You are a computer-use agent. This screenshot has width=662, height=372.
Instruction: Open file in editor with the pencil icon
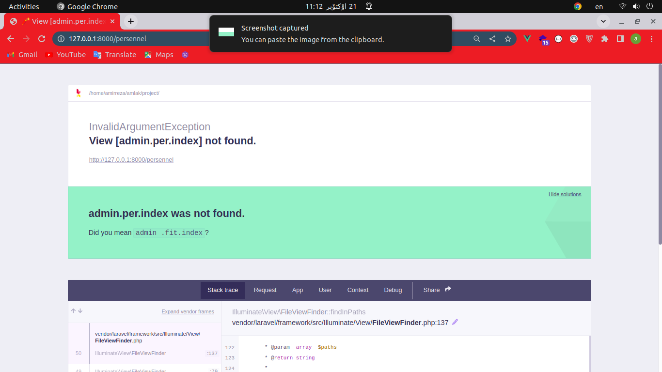click(455, 322)
